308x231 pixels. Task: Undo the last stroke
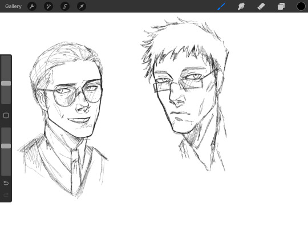coord(6,183)
